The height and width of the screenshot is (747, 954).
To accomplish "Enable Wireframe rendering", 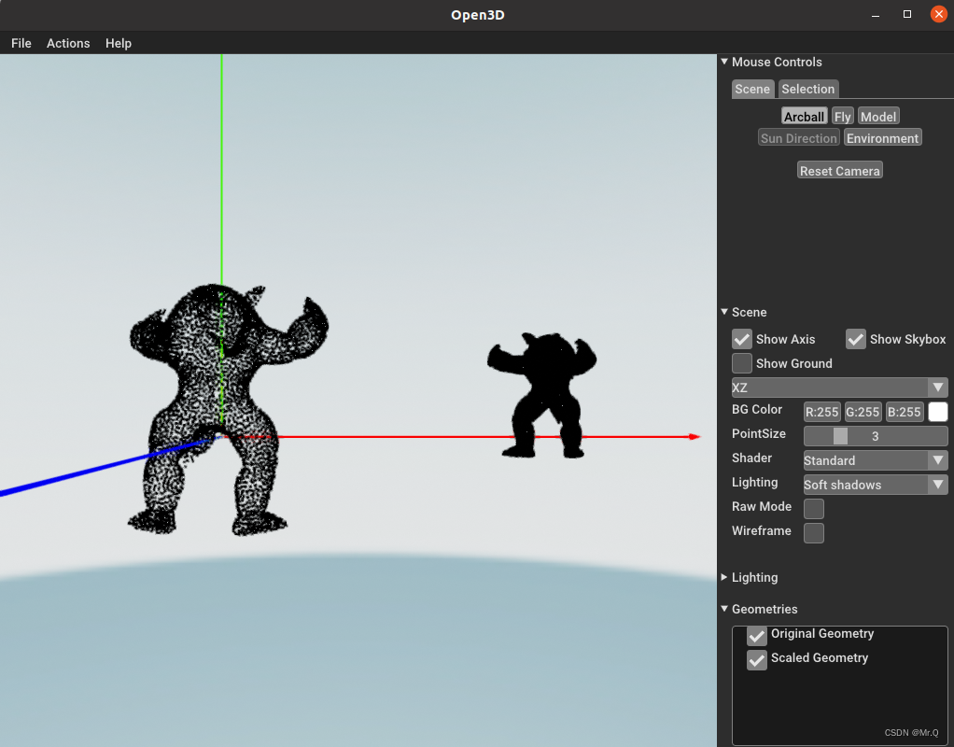I will click(813, 532).
